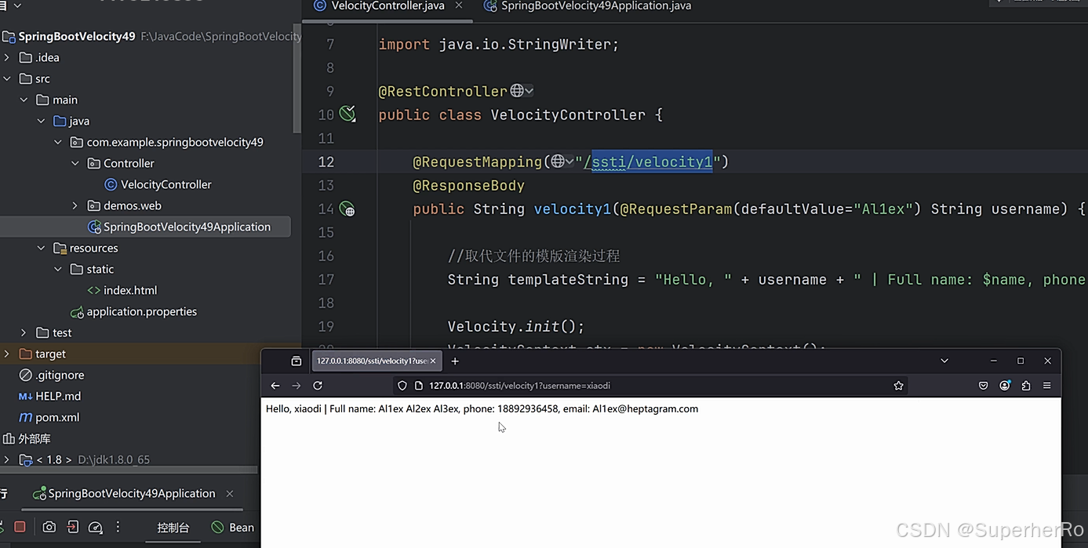Collapse the main folder
This screenshot has width=1088, height=548.
(x=24, y=100)
